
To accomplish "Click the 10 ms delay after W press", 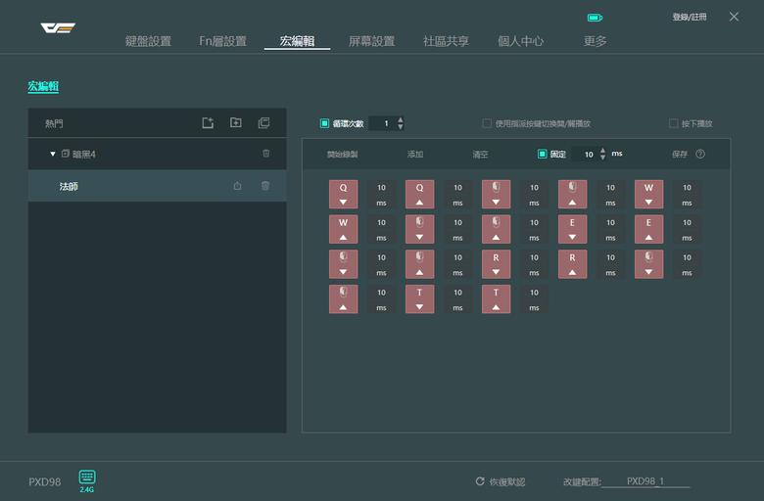I will point(687,195).
